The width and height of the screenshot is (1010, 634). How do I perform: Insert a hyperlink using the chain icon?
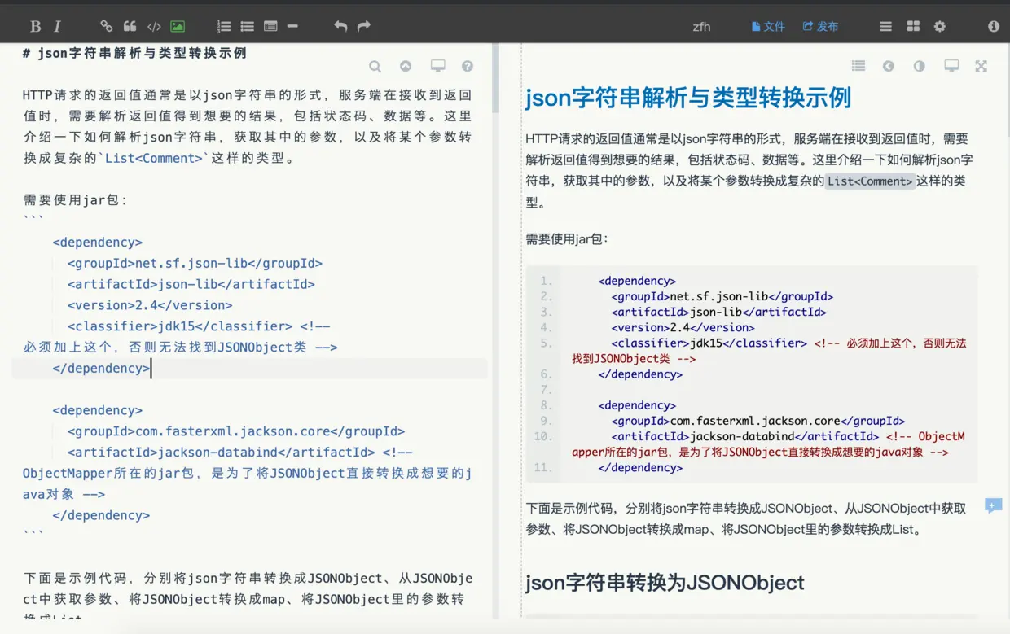(107, 26)
